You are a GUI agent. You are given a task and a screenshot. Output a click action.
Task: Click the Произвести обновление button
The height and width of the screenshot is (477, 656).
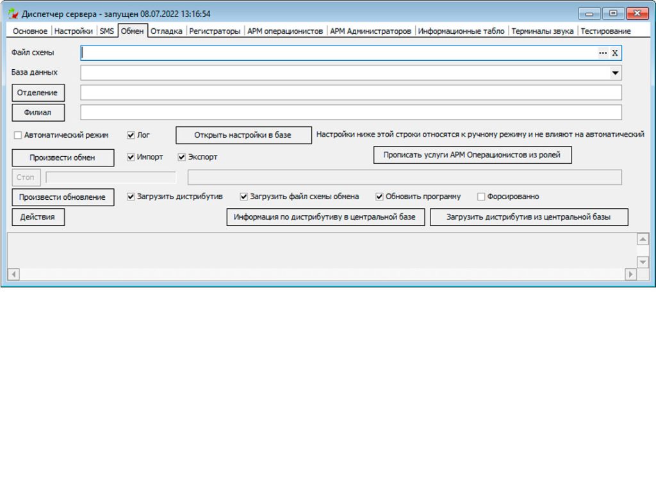pos(63,197)
